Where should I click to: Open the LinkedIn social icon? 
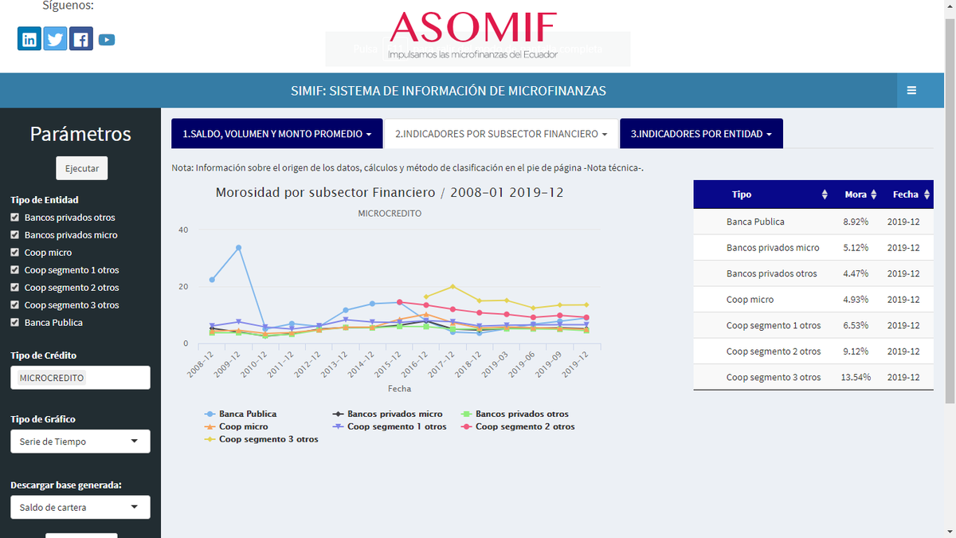pos(29,39)
